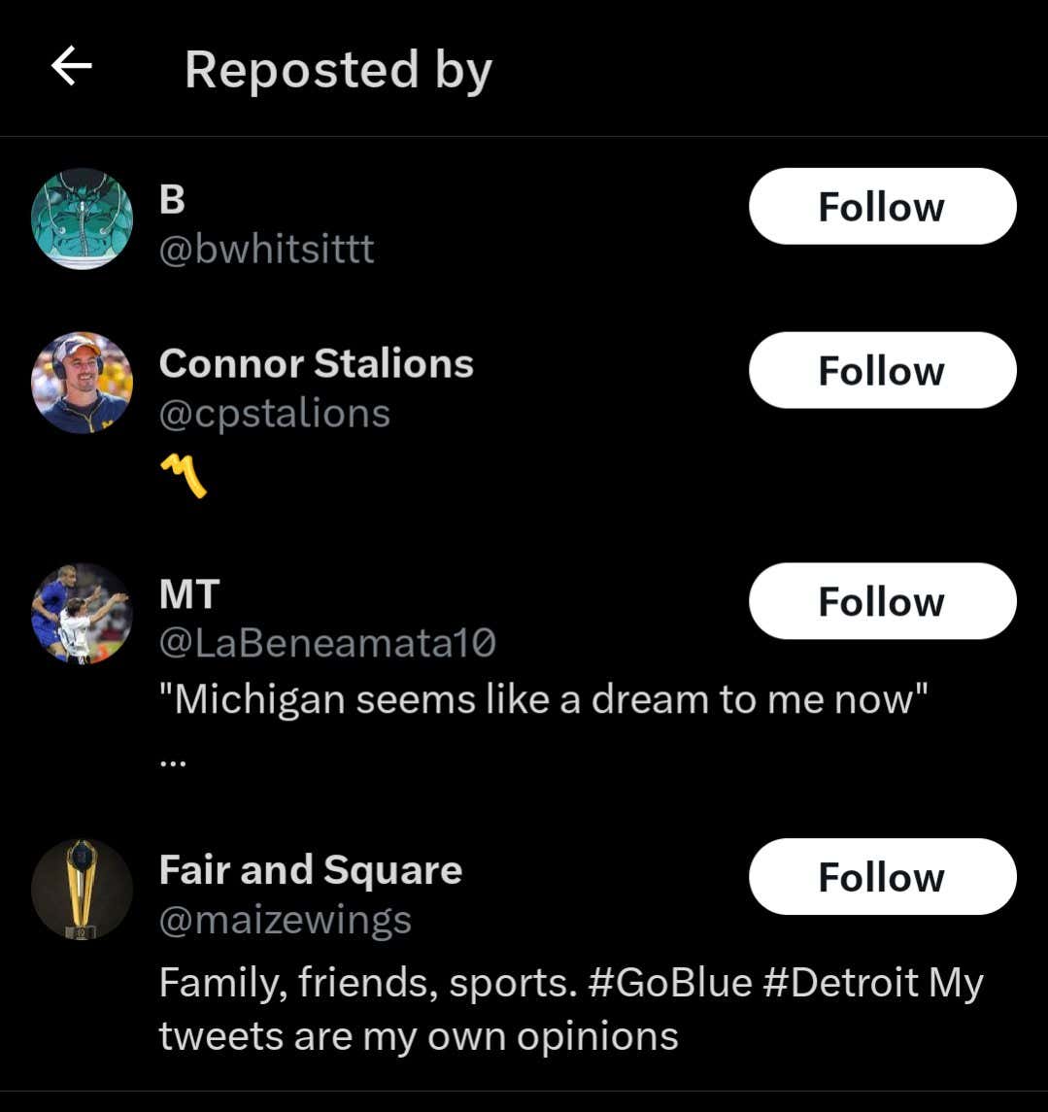The height and width of the screenshot is (1112, 1048).
Task: Tap the MT display name
Action: point(189,594)
